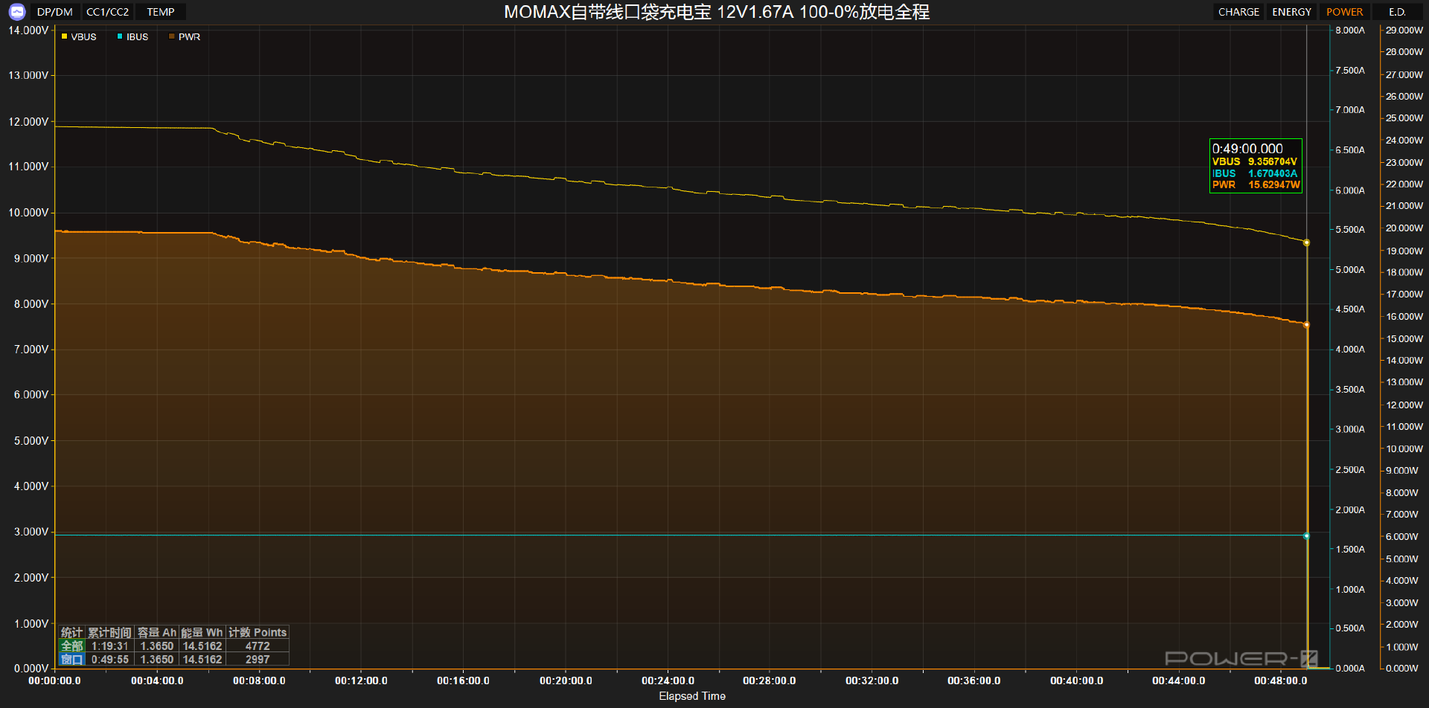1429x708 pixels.
Task: Click the points count 4772
Action: click(x=258, y=646)
